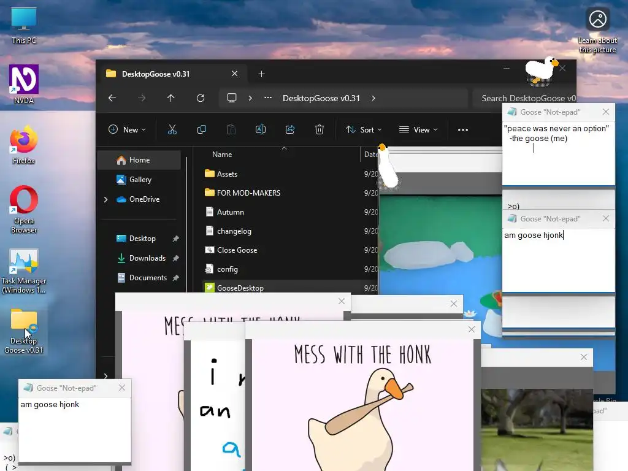
Task: Select the Desktop Goose v0.31 desktop folder
Action: pyautogui.click(x=24, y=332)
